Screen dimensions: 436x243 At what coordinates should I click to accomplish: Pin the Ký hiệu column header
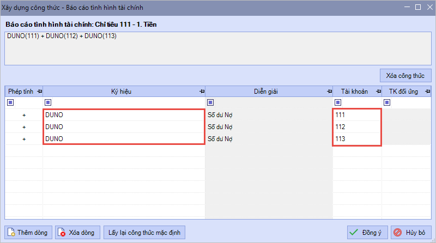(202, 92)
